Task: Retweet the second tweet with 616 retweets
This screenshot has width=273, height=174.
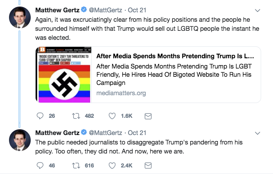Action: click(77, 165)
